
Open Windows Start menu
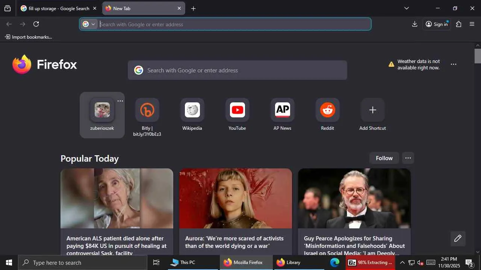click(9, 262)
